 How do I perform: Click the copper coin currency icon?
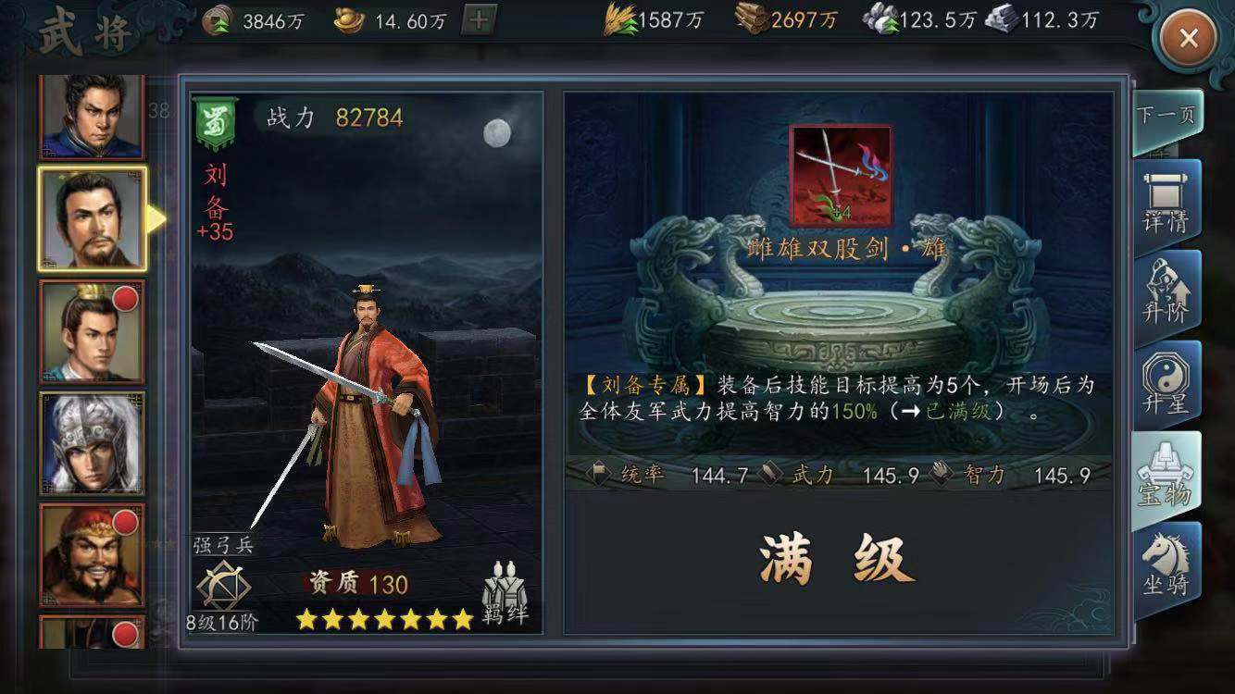click(217, 21)
